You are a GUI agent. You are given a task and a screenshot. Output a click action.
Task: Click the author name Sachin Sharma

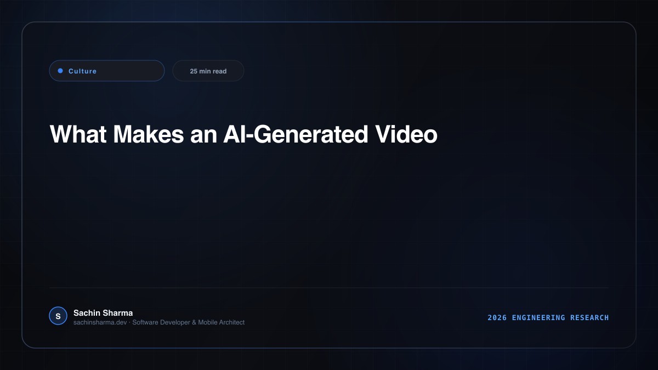coord(103,313)
